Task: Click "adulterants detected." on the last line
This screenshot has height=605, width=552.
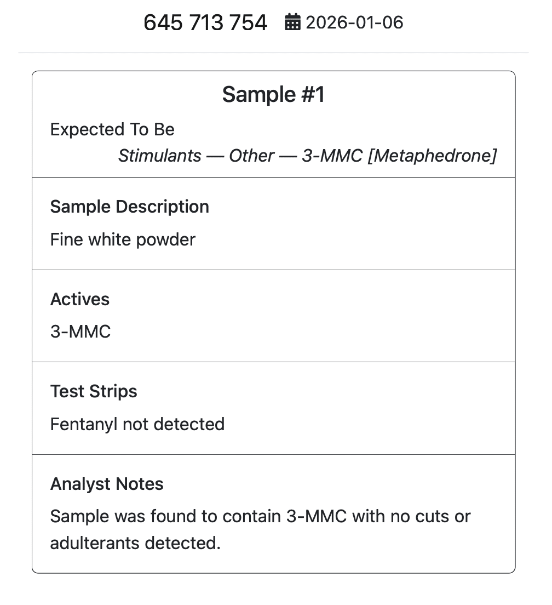Action: 135,543
